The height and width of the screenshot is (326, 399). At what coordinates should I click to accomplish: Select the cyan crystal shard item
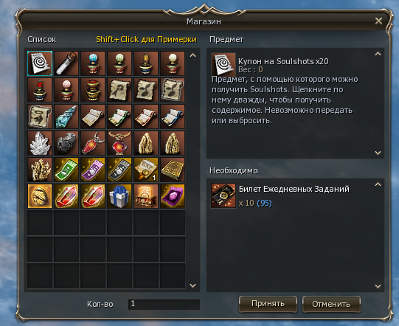pos(66,117)
